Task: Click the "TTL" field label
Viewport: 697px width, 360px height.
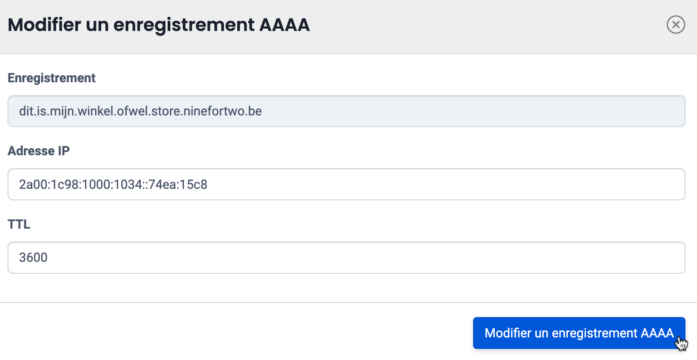Action: coord(19,224)
